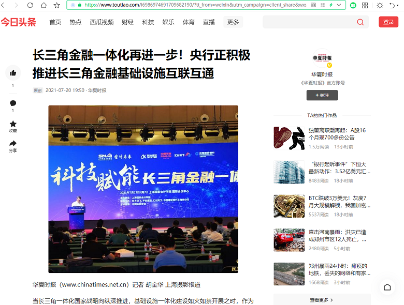Open the address bar dropdown arrow
404x305 pixels.
[340, 5]
